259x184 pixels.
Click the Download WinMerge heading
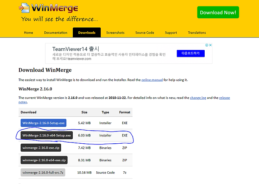click(x=45, y=70)
